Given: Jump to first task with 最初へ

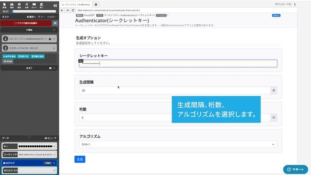Looking at the screenshot, I should [31, 17].
